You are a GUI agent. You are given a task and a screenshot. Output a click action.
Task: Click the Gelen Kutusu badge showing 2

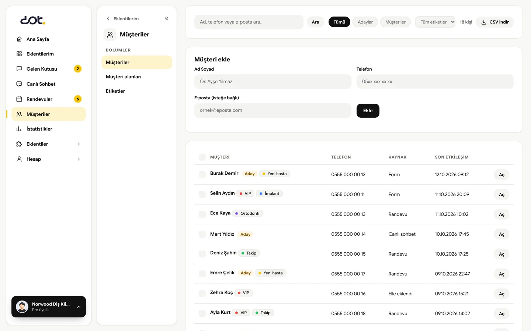[x=78, y=69]
